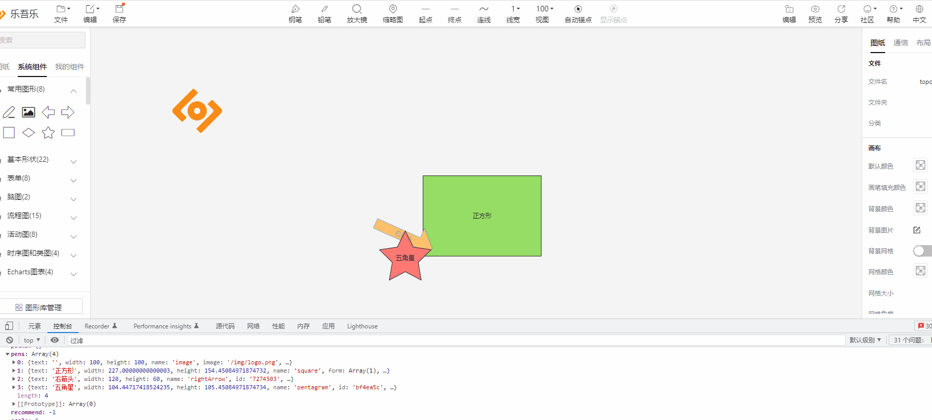Select the 连线 connector type

coord(484,14)
